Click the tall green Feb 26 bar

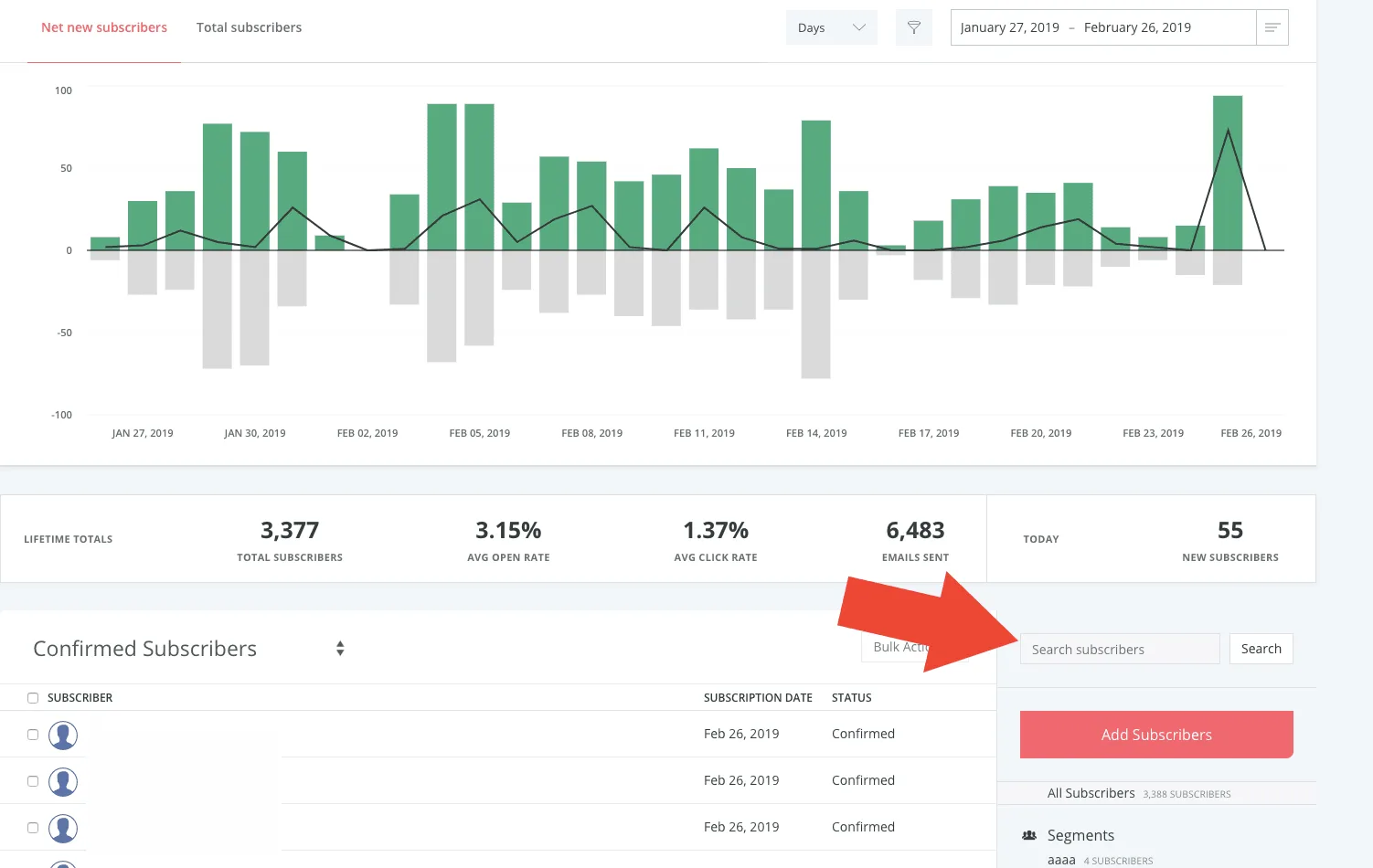point(1227,174)
